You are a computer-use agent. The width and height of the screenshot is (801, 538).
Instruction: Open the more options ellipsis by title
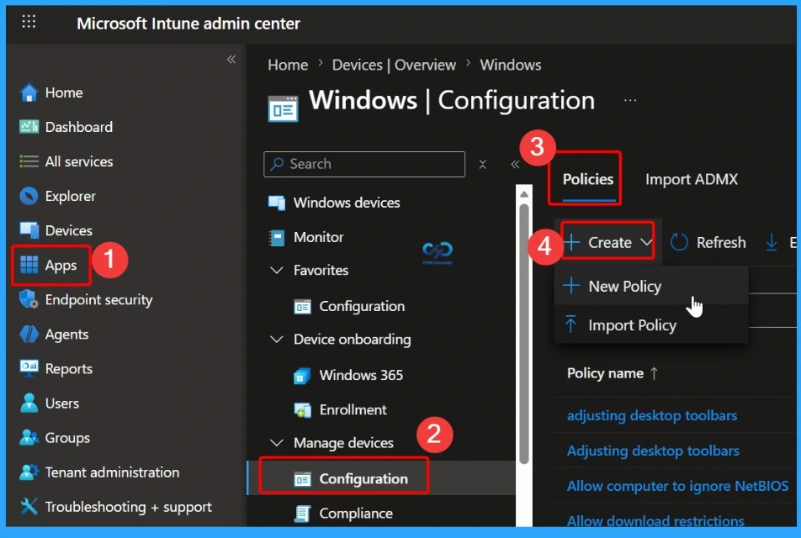630,100
